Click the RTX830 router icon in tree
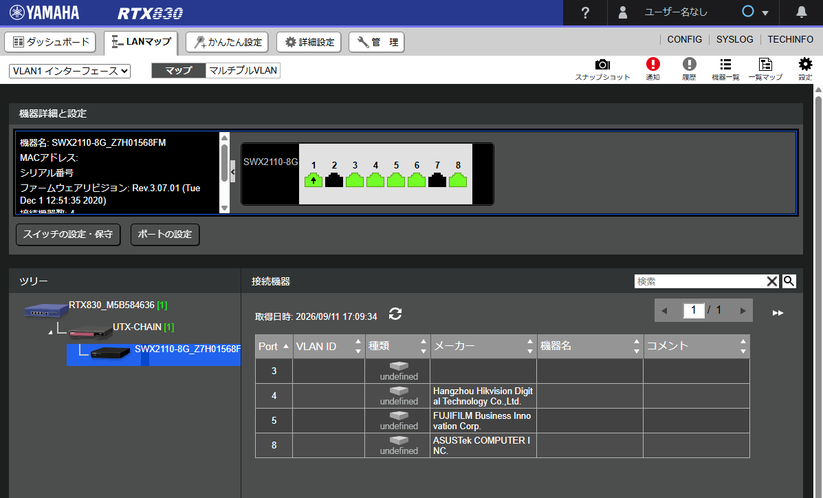 pos(46,310)
